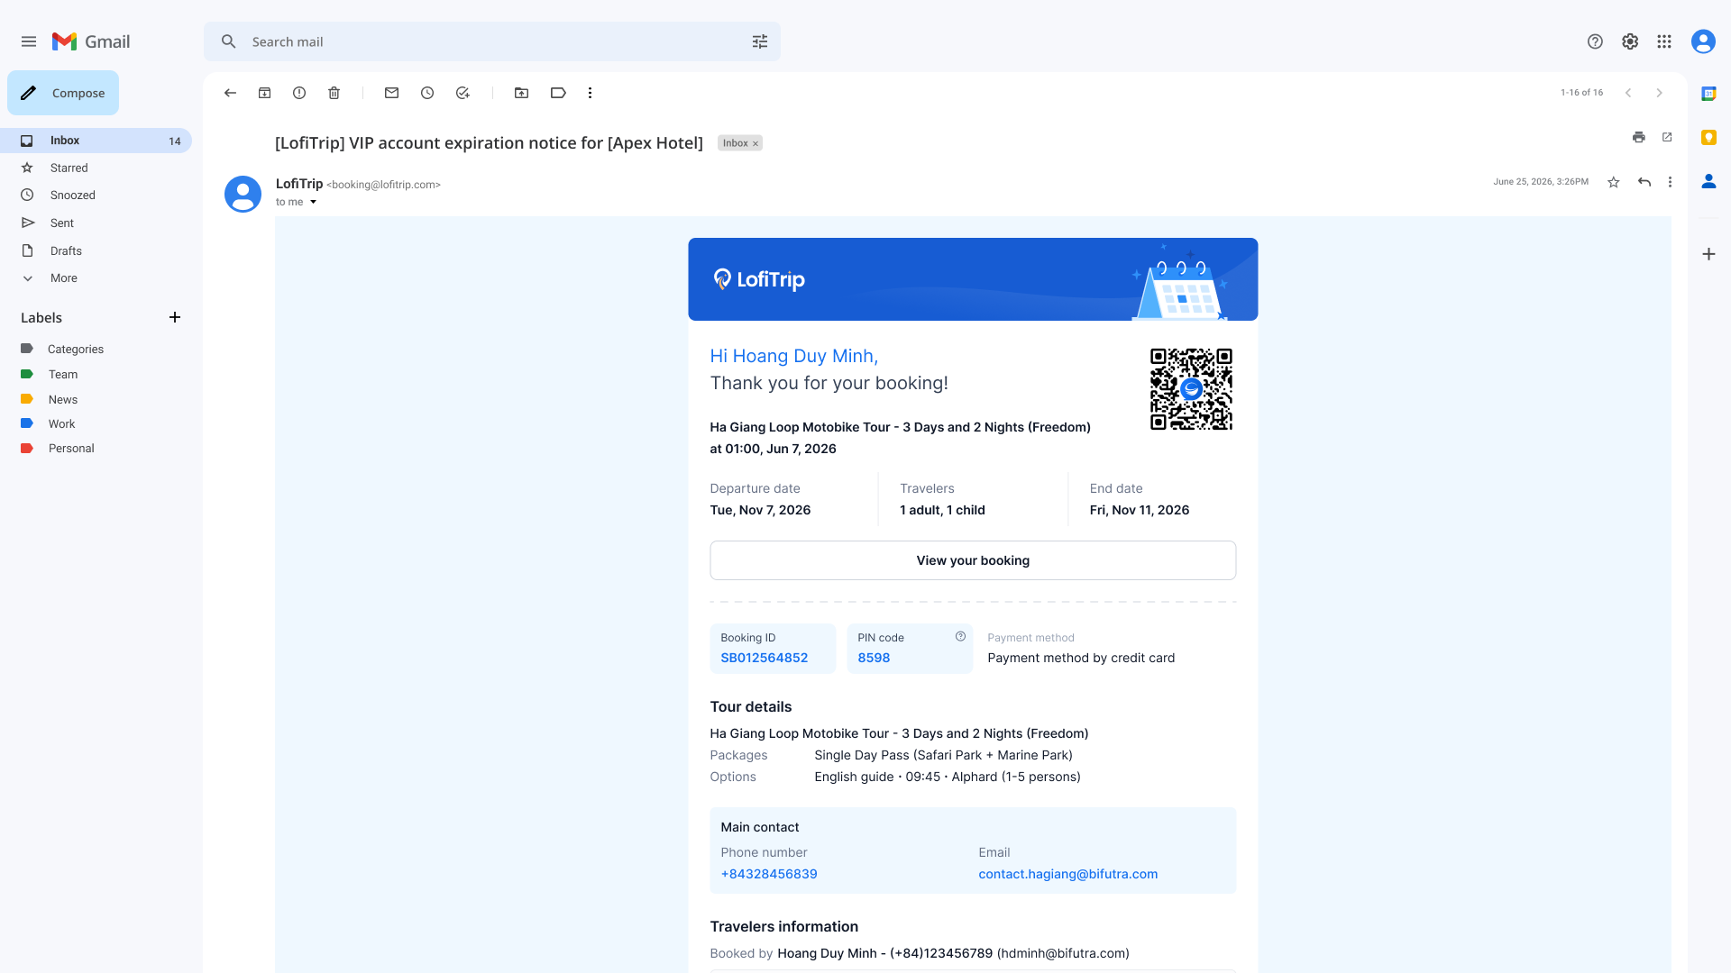
Task: Open the account profile avatar
Action: [1703, 41]
